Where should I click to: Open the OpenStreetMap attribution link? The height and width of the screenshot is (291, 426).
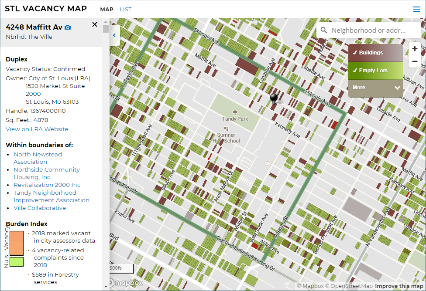coord(349,286)
